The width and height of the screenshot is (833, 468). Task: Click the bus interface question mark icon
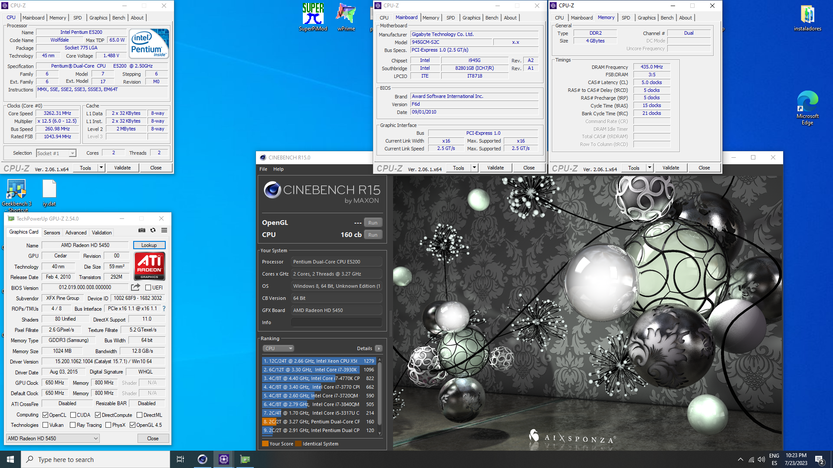(164, 309)
